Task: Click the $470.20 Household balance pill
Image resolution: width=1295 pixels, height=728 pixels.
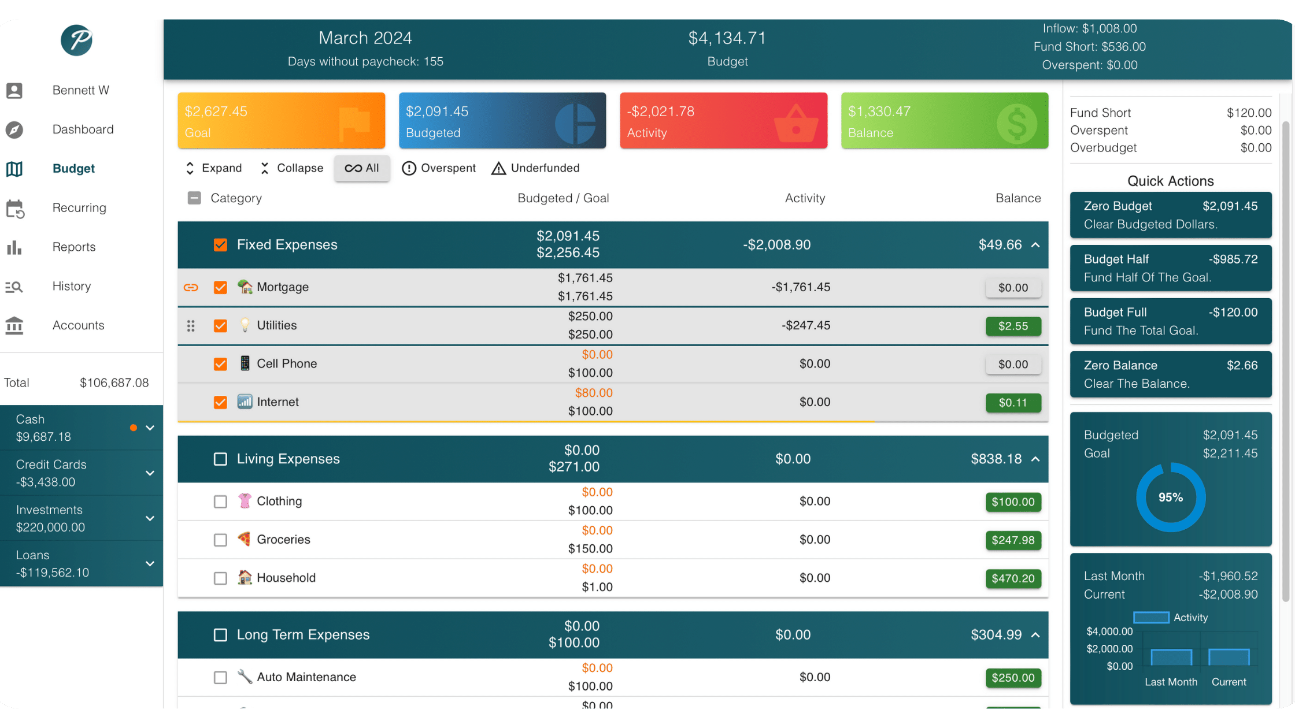Action: 1013,578
